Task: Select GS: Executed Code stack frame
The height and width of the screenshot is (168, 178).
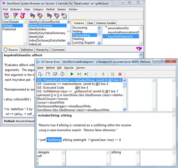Action: tap(80, 88)
